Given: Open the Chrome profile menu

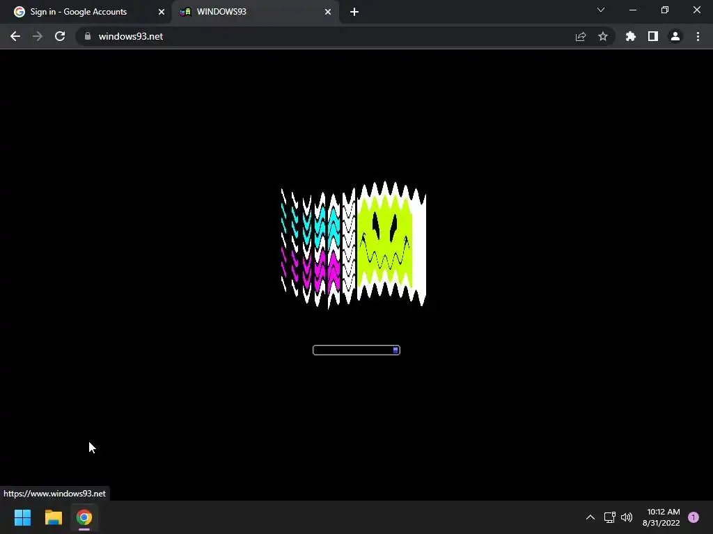Looking at the screenshot, I should tap(675, 36).
